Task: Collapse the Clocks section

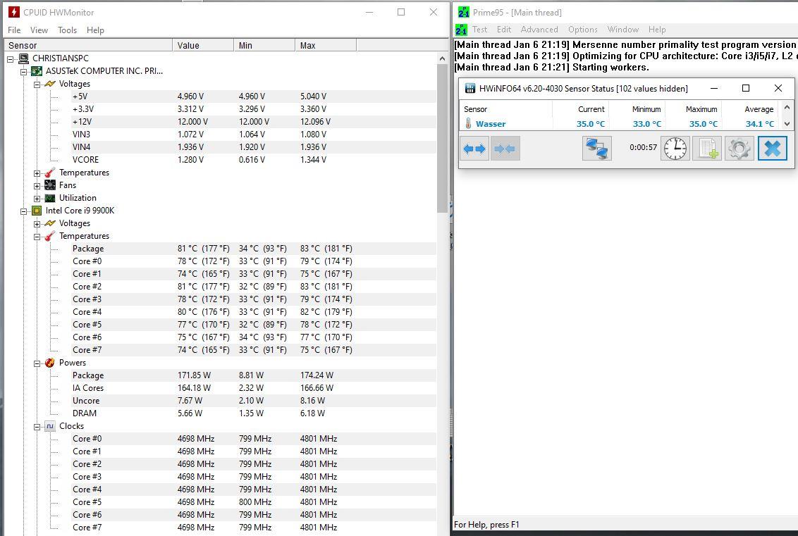Action: tap(37, 427)
